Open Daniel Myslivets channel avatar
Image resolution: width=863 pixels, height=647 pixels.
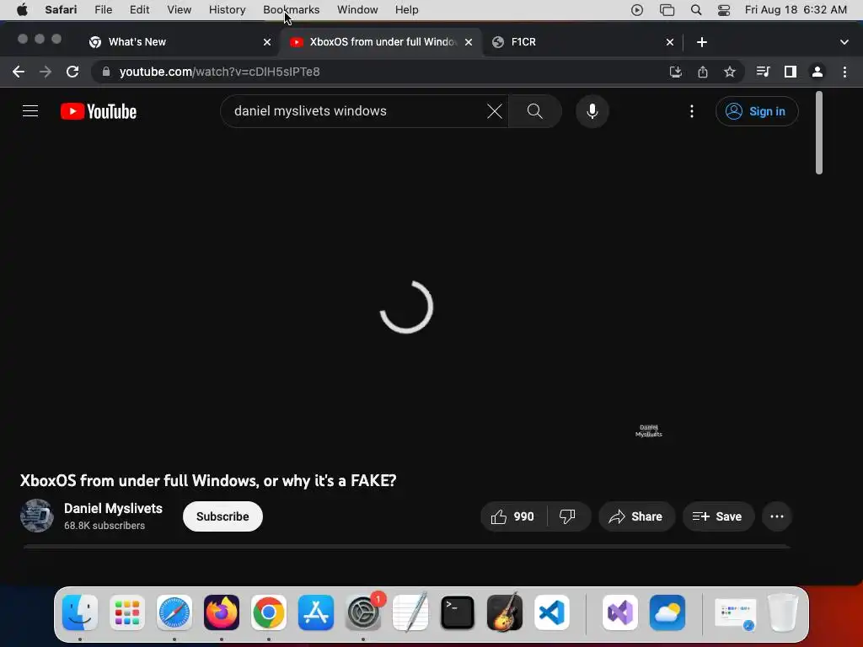tap(37, 516)
